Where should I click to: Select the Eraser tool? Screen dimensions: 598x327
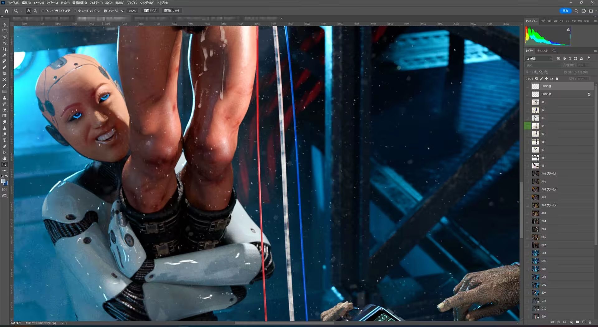[x=4, y=110]
